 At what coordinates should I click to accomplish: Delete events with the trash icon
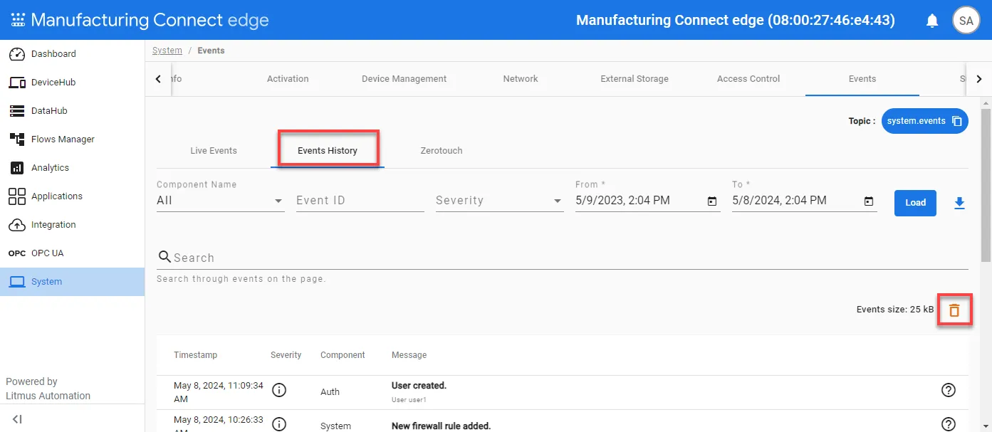[x=954, y=310]
